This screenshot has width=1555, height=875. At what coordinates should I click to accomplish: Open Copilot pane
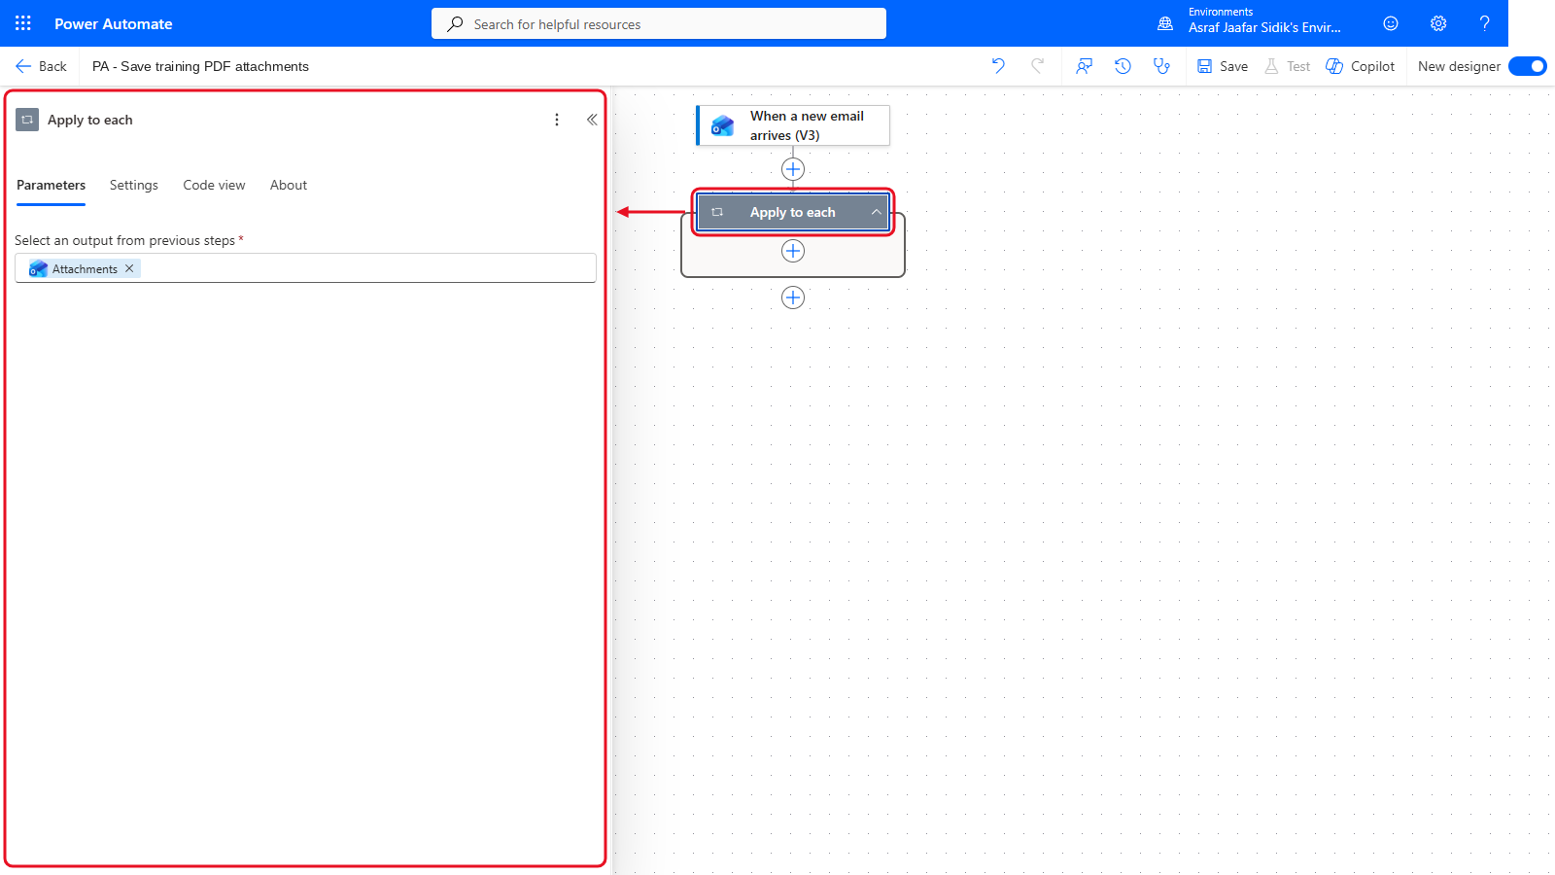tap(1361, 66)
